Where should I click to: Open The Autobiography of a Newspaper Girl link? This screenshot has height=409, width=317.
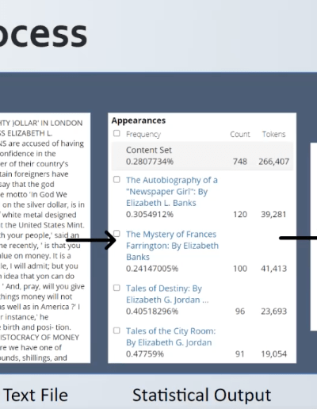coord(172,192)
